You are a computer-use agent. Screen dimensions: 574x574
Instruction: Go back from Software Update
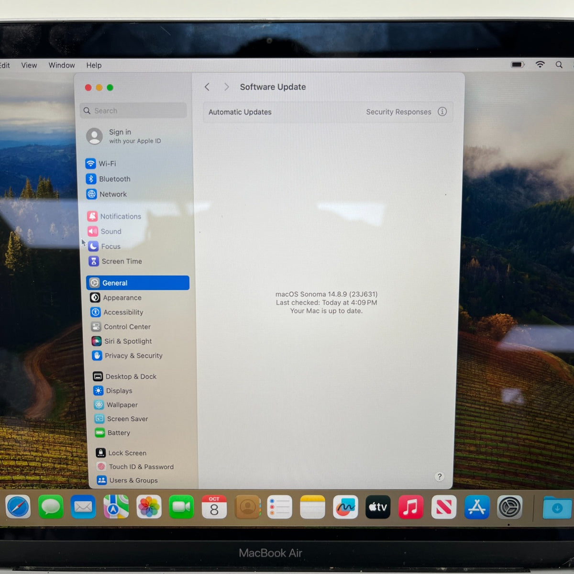pyautogui.click(x=207, y=87)
